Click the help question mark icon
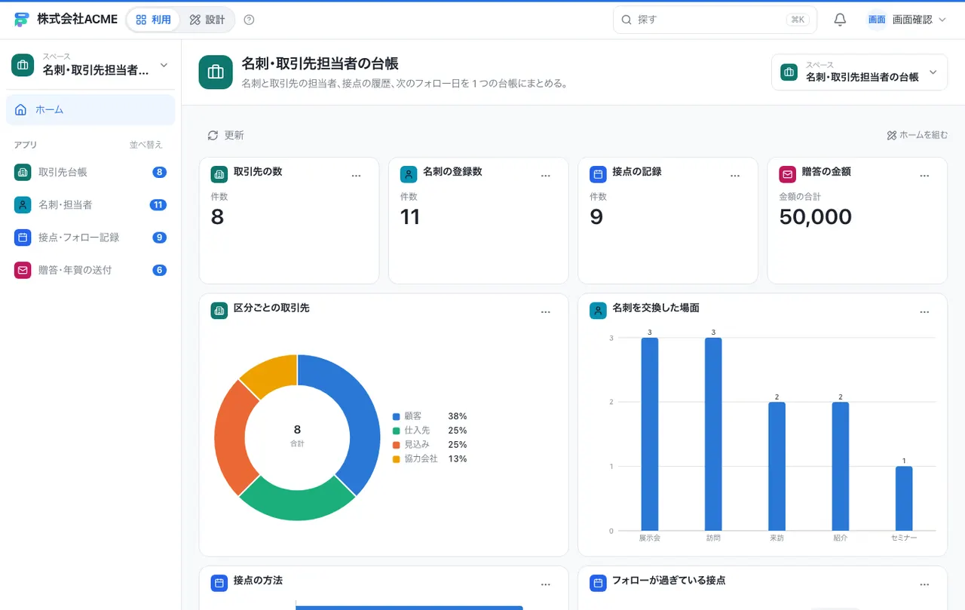The width and height of the screenshot is (965, 610). pos(250,20)
